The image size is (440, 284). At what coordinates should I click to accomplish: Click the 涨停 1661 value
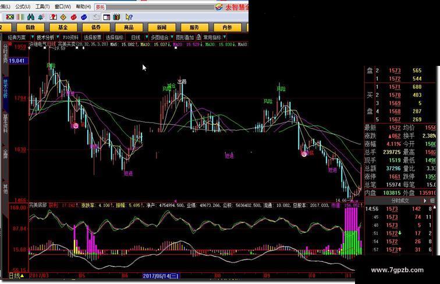(395, 177)
